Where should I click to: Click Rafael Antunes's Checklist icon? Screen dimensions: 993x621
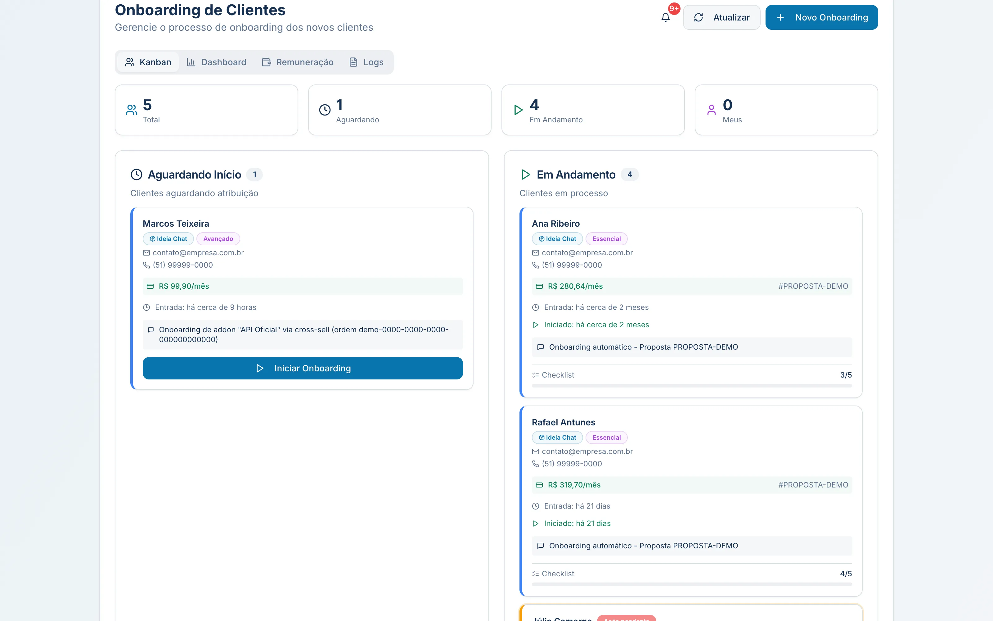coord(536,574)
